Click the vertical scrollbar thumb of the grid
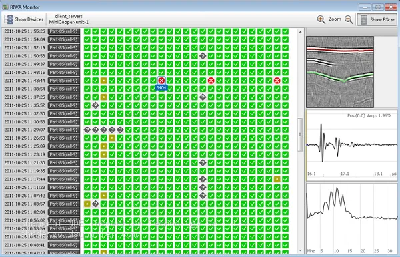The height and width of the screenshot is (257, 400). pos(300,134)
